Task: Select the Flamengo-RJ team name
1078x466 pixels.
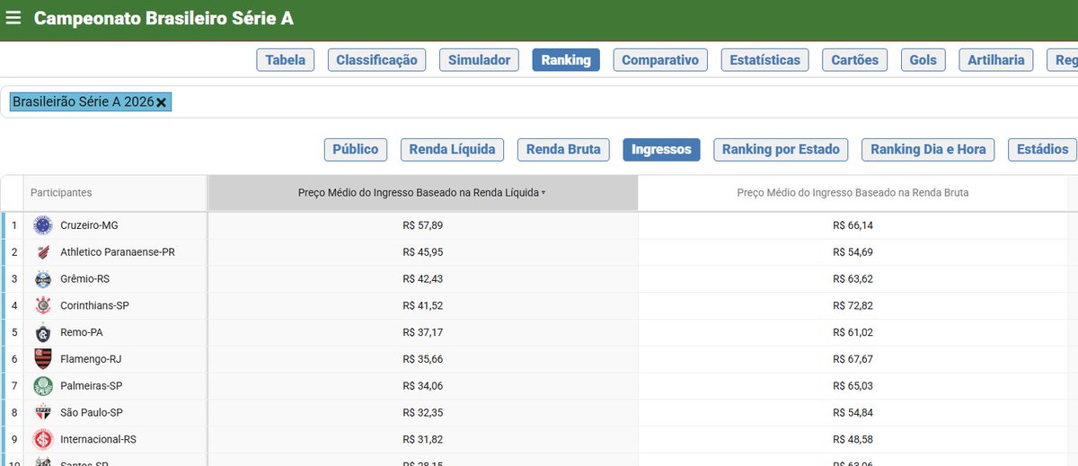Action: click(x=91, y=359)
